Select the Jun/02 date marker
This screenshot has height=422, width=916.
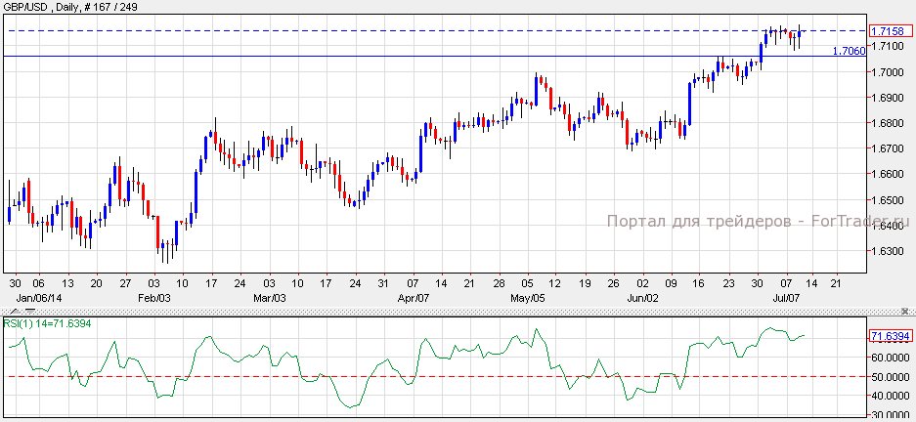coord(642,296)
